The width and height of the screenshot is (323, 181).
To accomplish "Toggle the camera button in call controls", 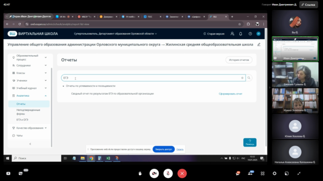I will coord(154,173).
